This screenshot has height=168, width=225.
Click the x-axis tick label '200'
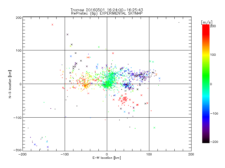click(191, 154)
